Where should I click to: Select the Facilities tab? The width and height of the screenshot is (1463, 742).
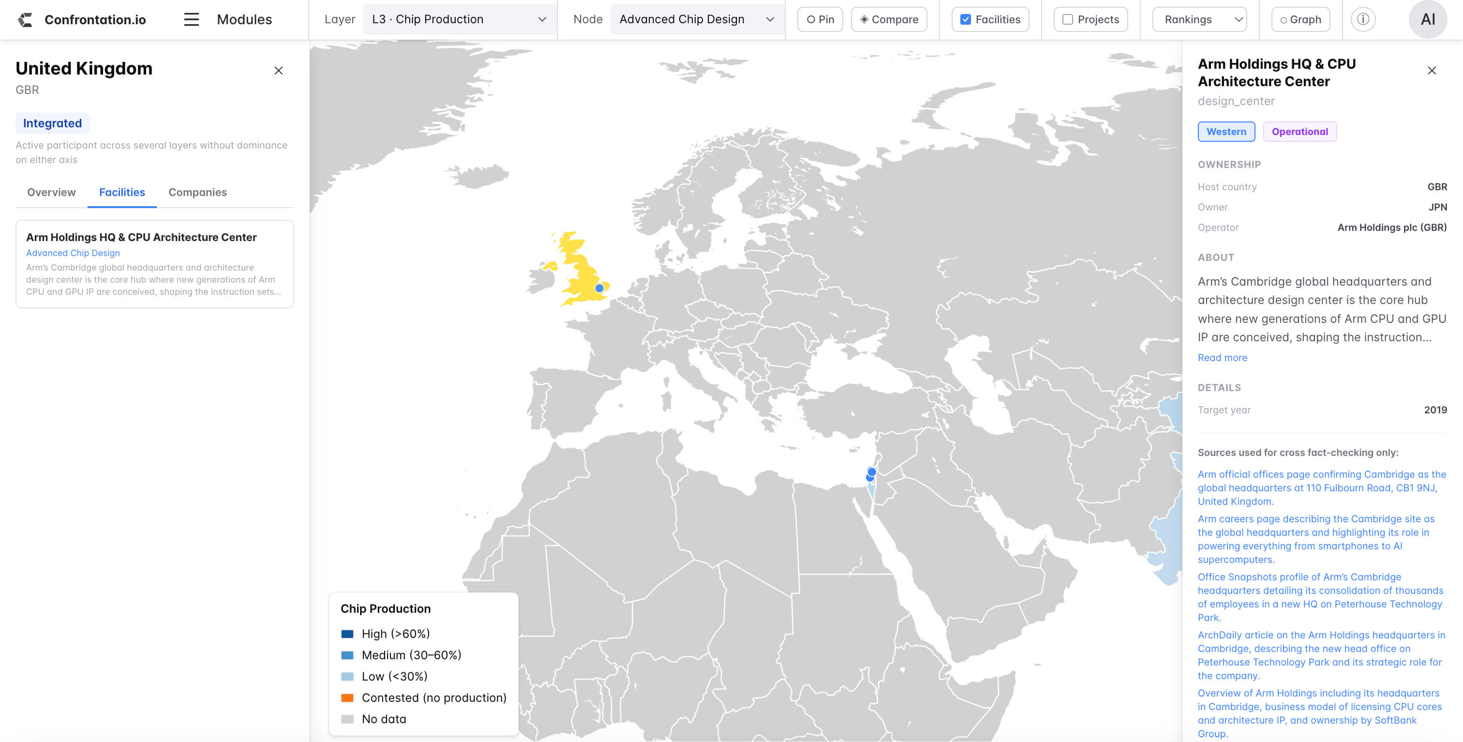click(122, 192)
